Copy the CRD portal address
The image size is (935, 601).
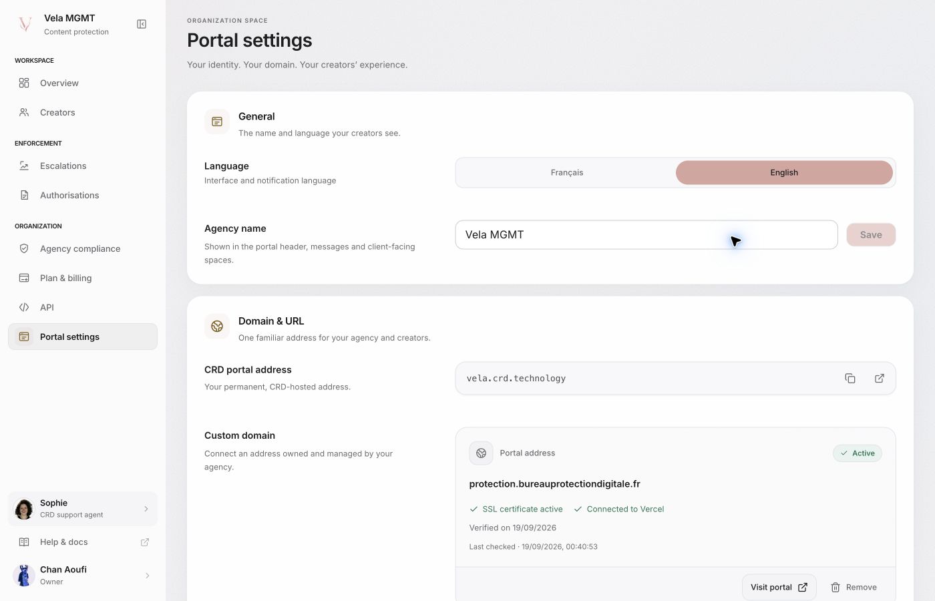pos(850,378)
